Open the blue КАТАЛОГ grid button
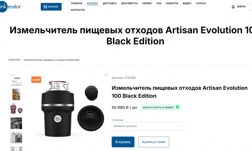The width and height of the screenshot is (252, 151). (51, 7)
